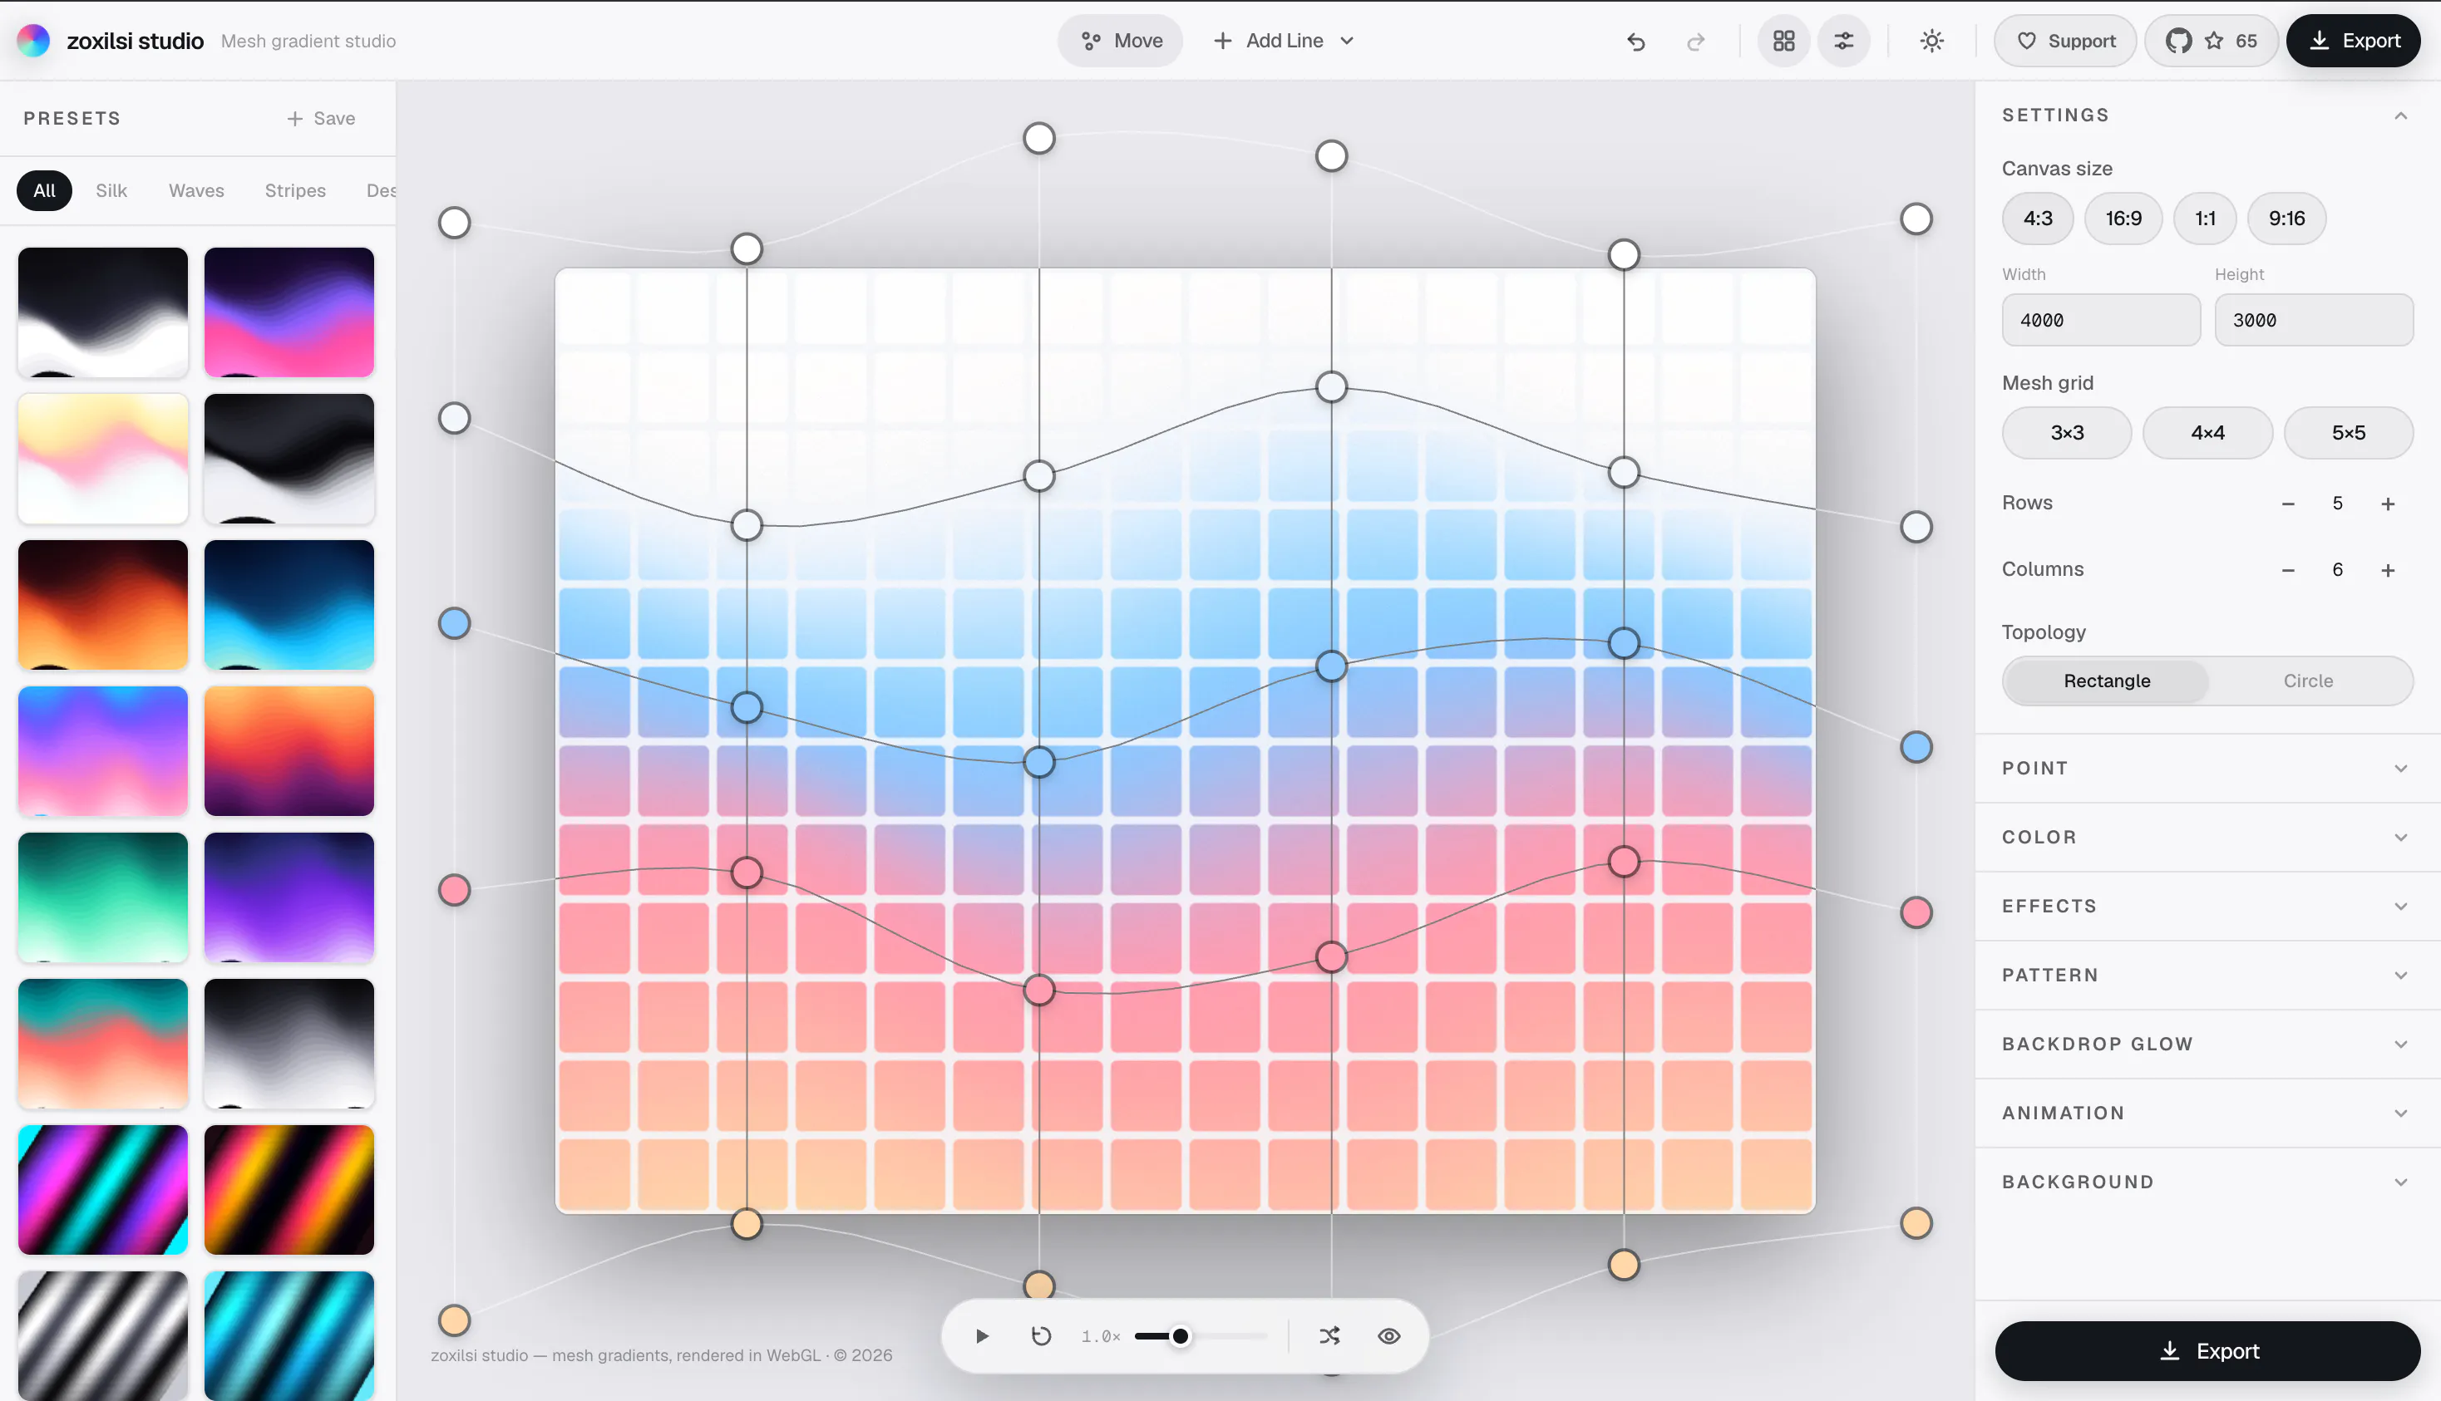Click the zoxilsi studio gradient logo
Viewport: 2441px width, 1401px height.
[34, 41]
